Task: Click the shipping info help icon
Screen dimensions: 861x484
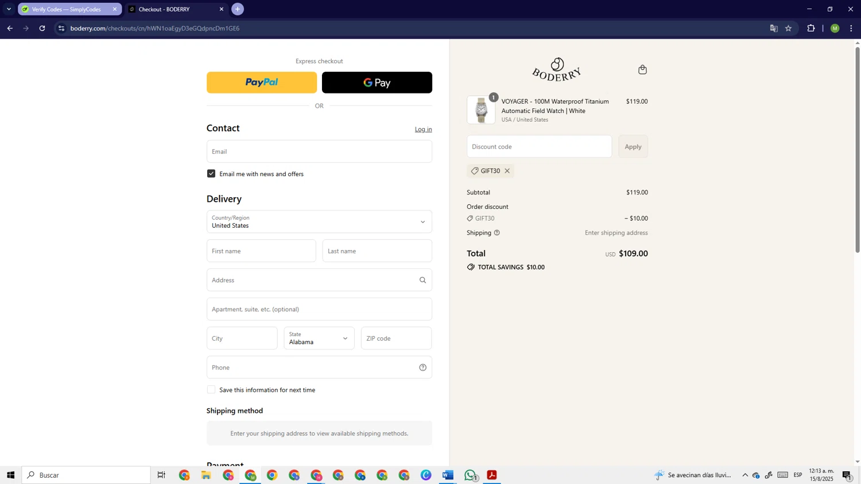Action: point(497,233)
